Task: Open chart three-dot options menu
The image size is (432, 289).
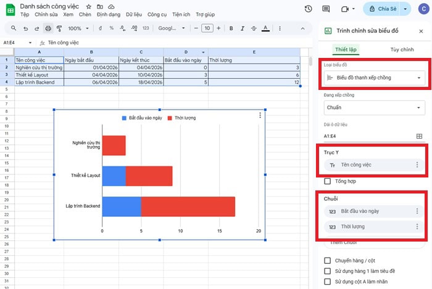Action: click(260, 115)
